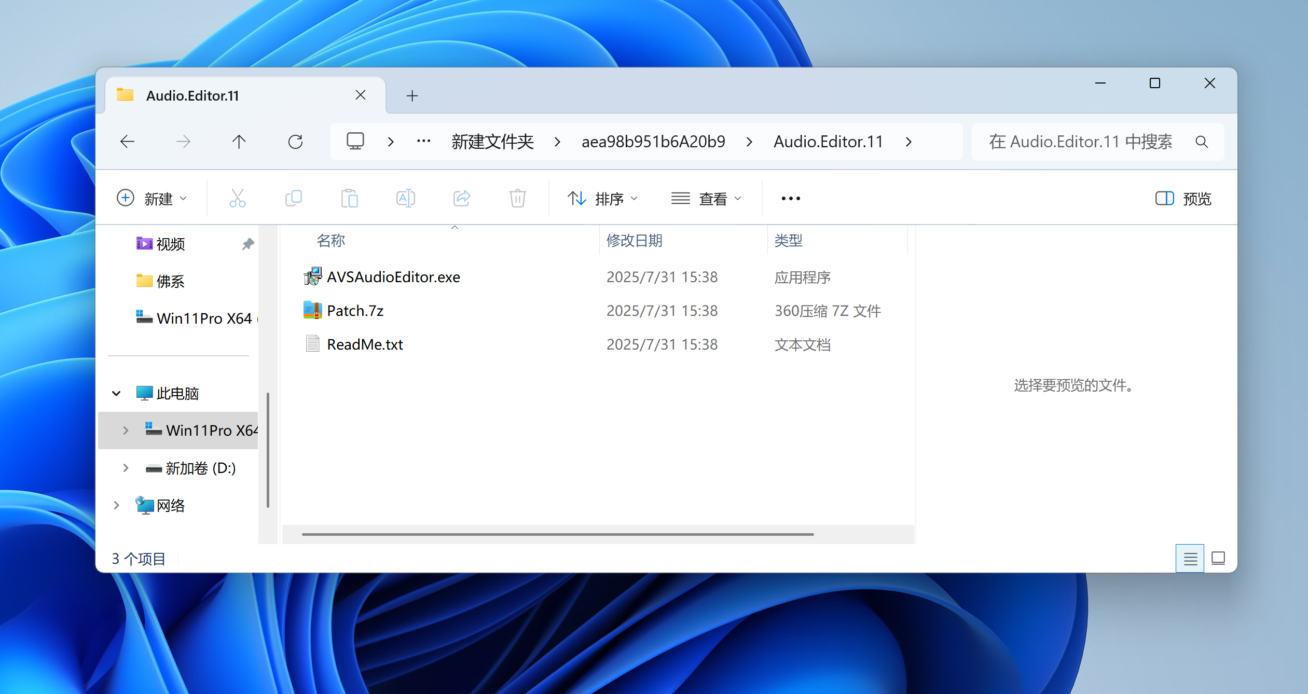Switch to details list view
This screenshot has width=1308, height=694.
pos(1190,559)
